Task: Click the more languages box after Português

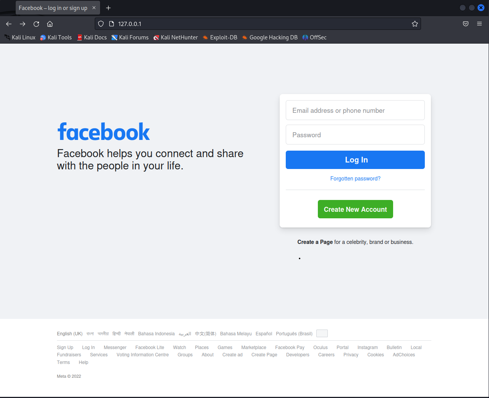Action: click(x=322, y=333)
